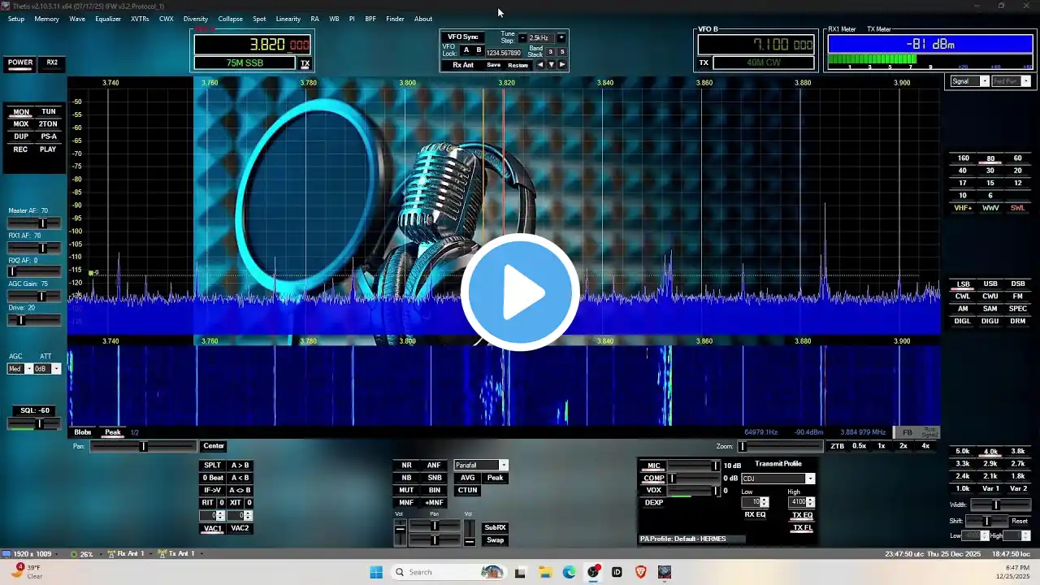Open the Setup menu
This screenshot has height=585, width=1040.
click(x=15, y=19)
